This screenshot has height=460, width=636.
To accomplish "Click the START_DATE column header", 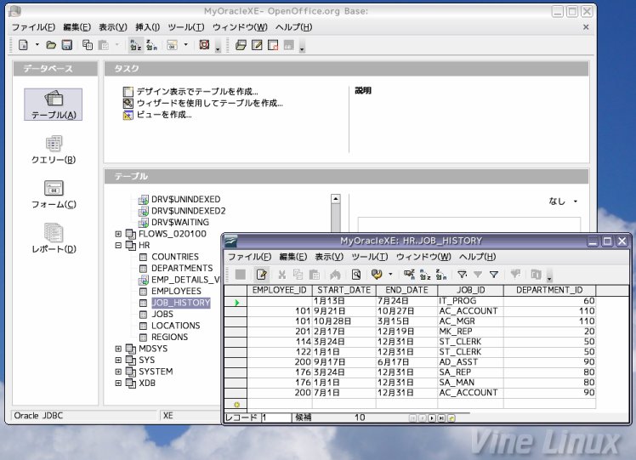I will tap(344, 290).
